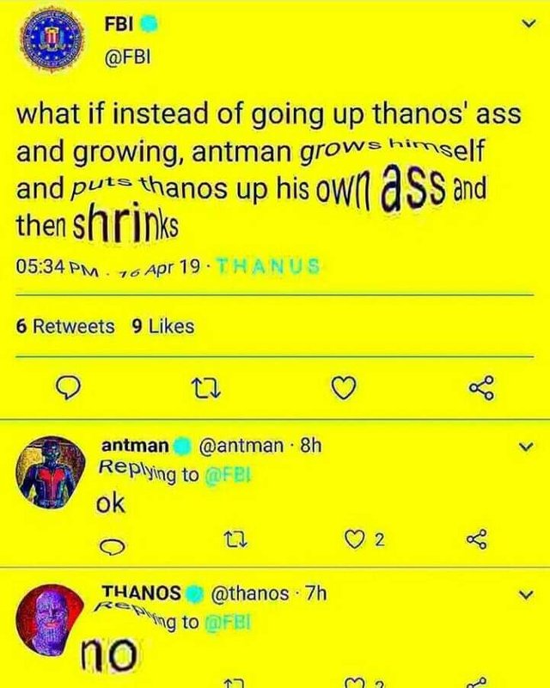Retweet the THANOS "no" reply
550x688 pixels.
(x=233, y=685)
